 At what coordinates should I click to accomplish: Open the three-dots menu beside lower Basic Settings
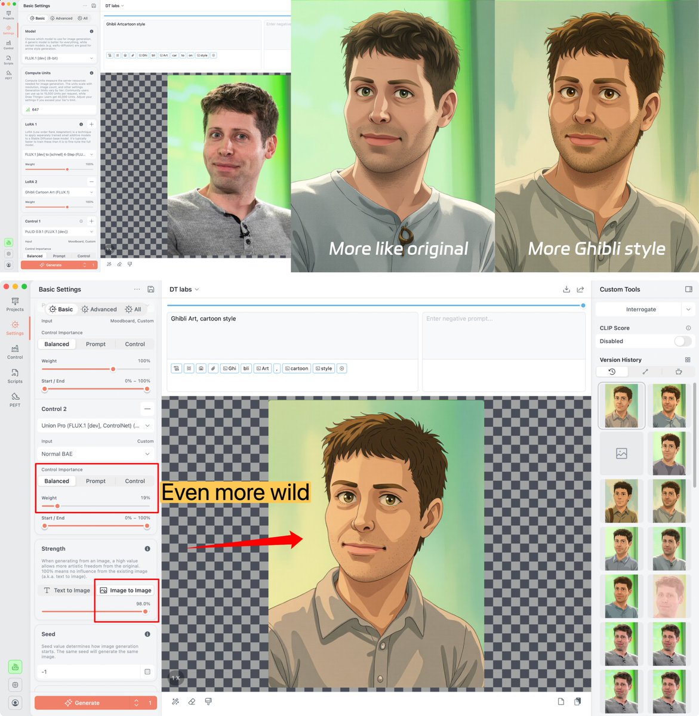pos(137,289)
